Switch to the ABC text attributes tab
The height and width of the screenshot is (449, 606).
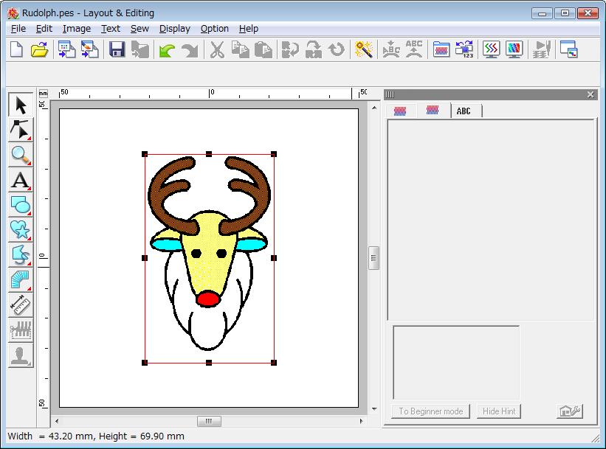(x=464, y=111)
